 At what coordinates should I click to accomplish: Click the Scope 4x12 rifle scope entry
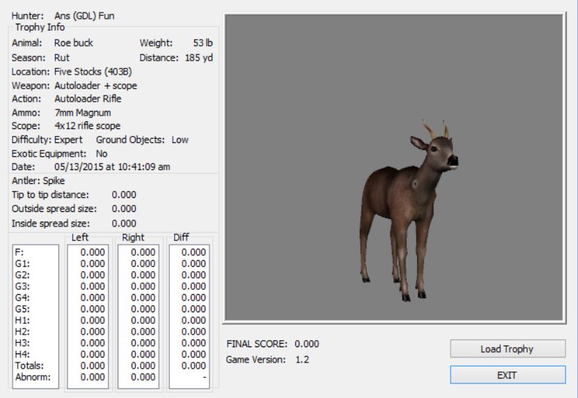tap(87, 125)
